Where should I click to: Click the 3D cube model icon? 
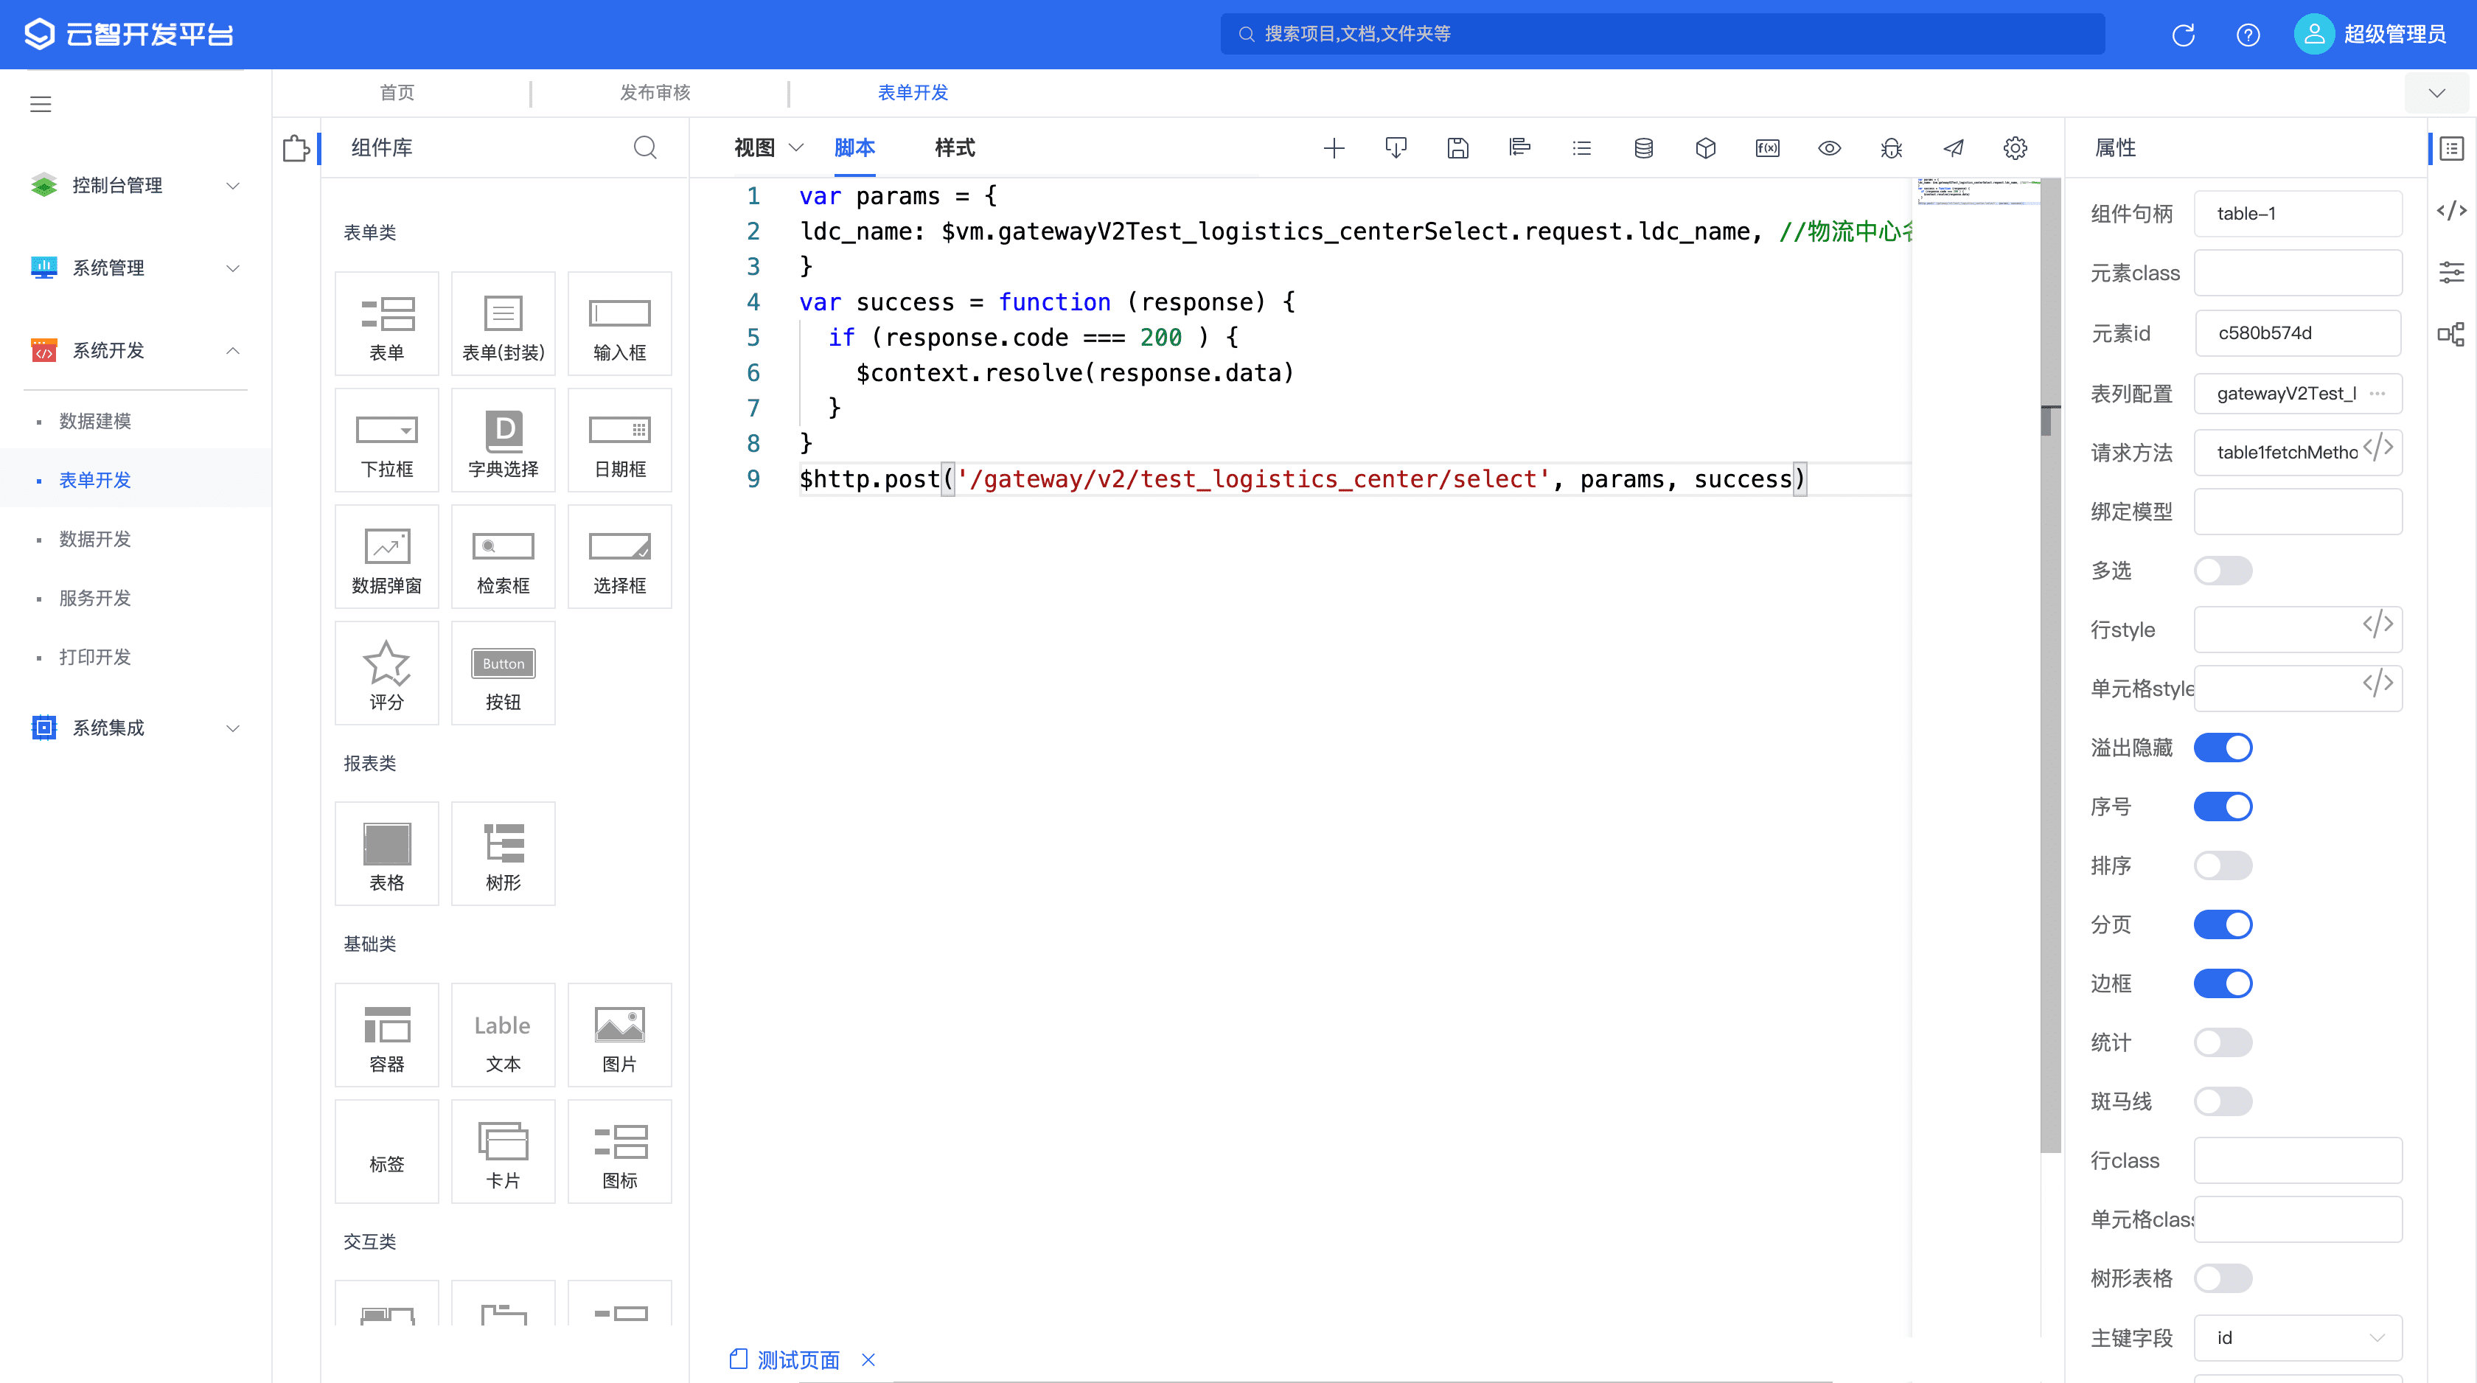[x=1706, y=148]
